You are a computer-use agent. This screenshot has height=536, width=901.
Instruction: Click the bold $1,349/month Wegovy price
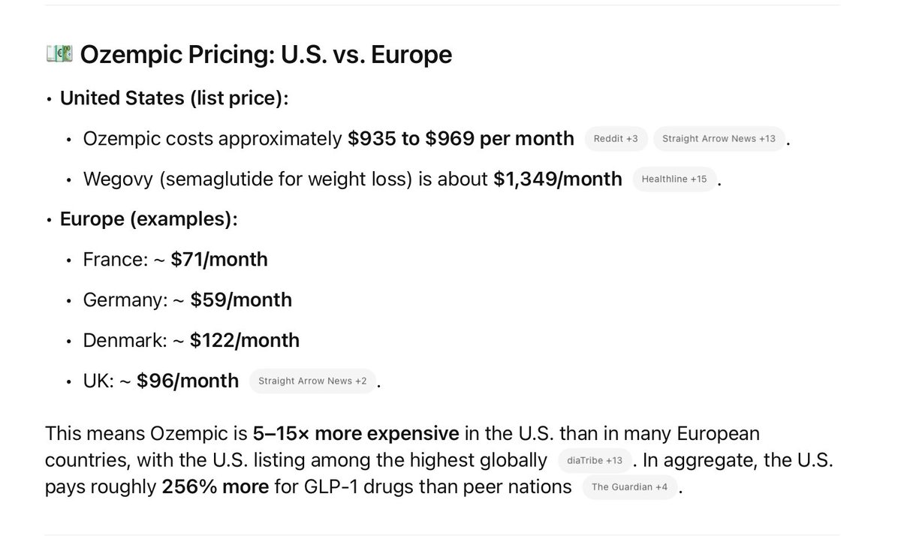pyautogui.click(x=558, y=179)
